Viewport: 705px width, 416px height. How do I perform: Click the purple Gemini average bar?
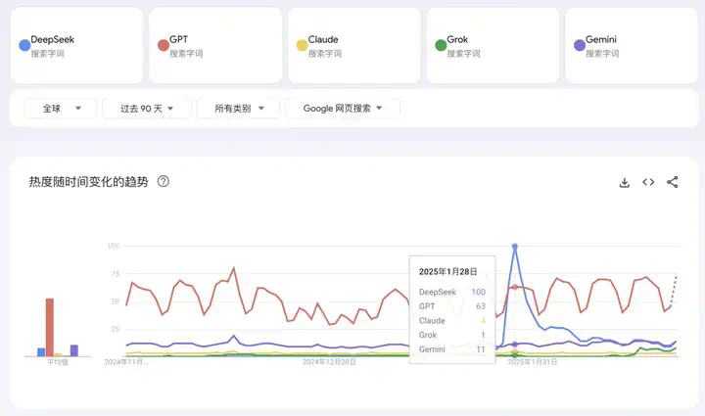(74, 350)
